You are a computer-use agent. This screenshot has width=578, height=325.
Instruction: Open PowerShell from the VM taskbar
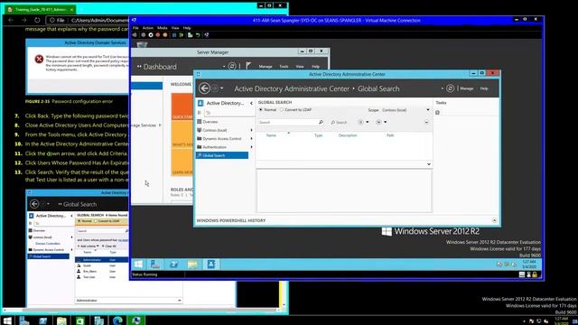tap(174, 265)
